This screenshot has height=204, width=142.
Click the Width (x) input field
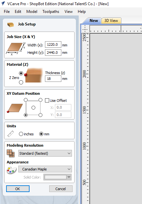[x=53, y=44]
